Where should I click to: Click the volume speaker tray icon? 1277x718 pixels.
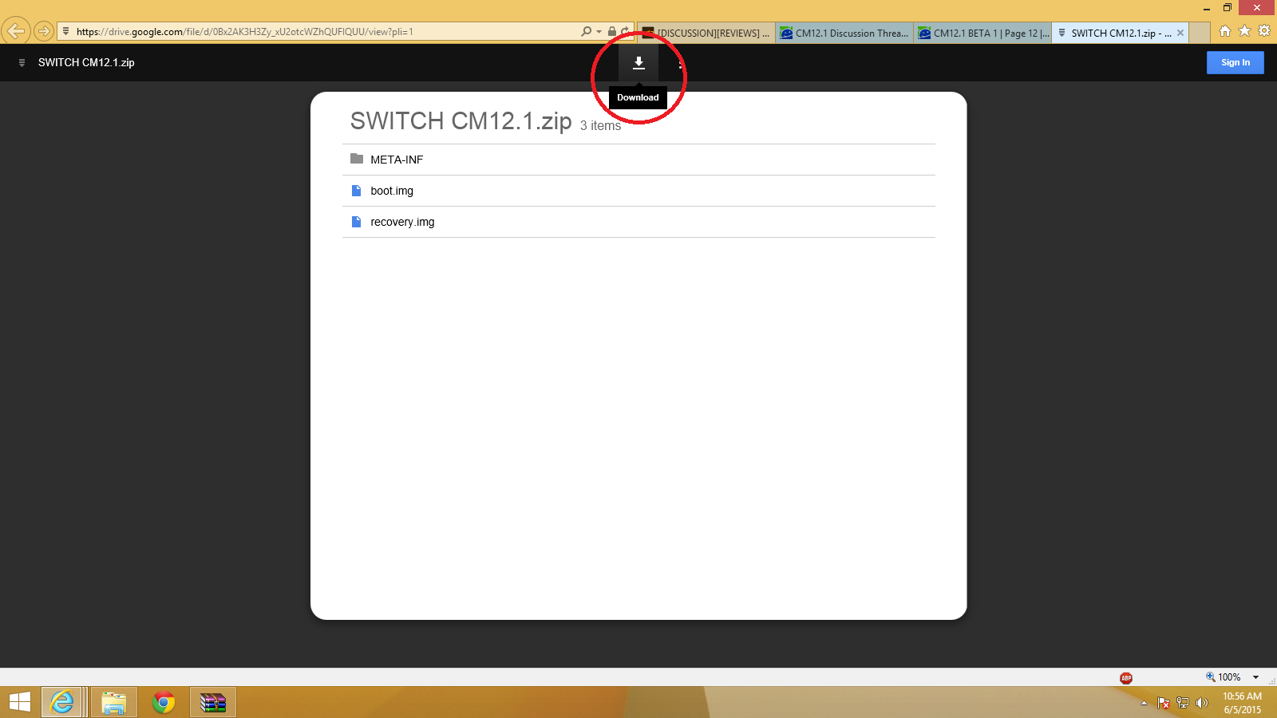coord(1202,703)
